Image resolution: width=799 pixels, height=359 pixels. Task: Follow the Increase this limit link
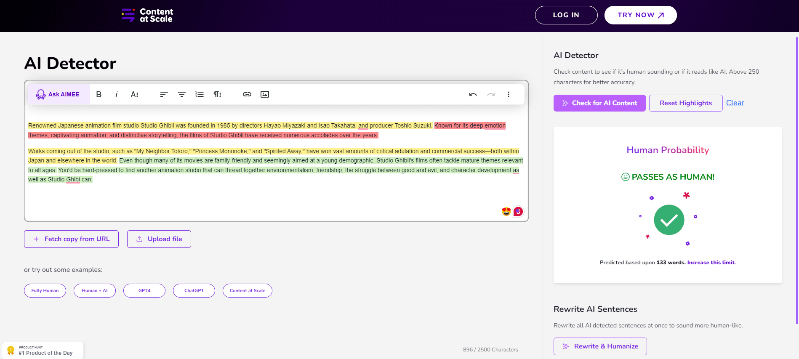click(711, 263)
